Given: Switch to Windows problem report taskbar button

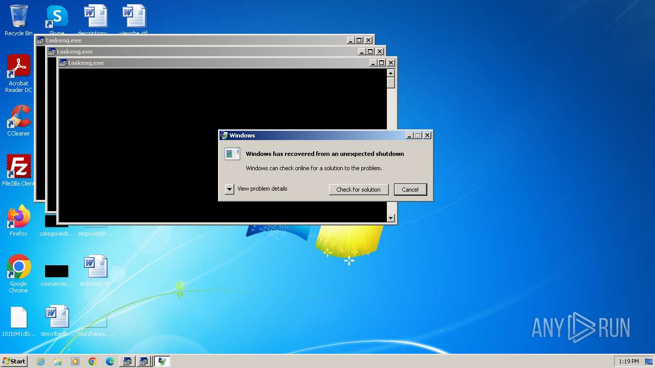Looking at the screenshot, I should [x=162, y=361].
